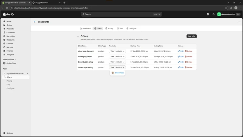Image resolution: width=243 pixels, height=137 pixels.
Task: Click pin dot next to sky-wholesale-price app
Action: click(x=28, y=74)
